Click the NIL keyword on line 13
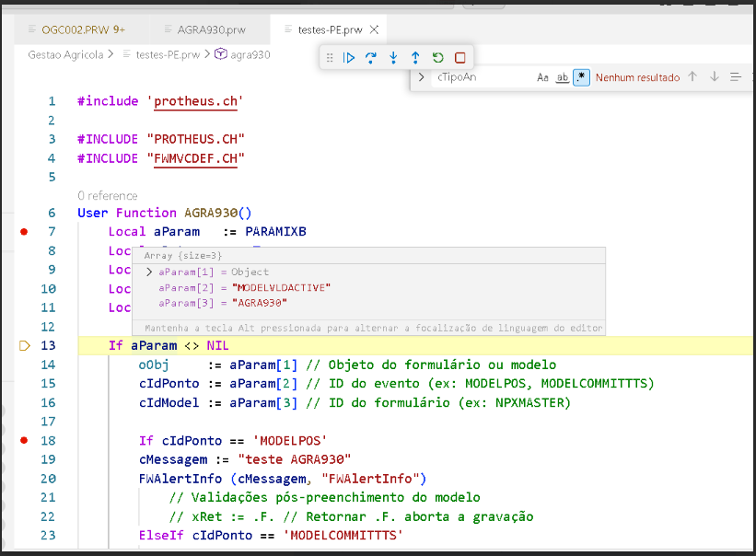 (218, 345)
